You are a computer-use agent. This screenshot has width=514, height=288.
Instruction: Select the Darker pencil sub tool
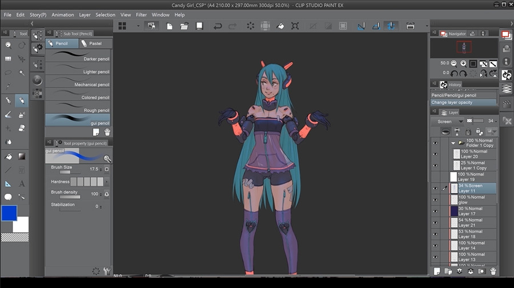[78, 56]
